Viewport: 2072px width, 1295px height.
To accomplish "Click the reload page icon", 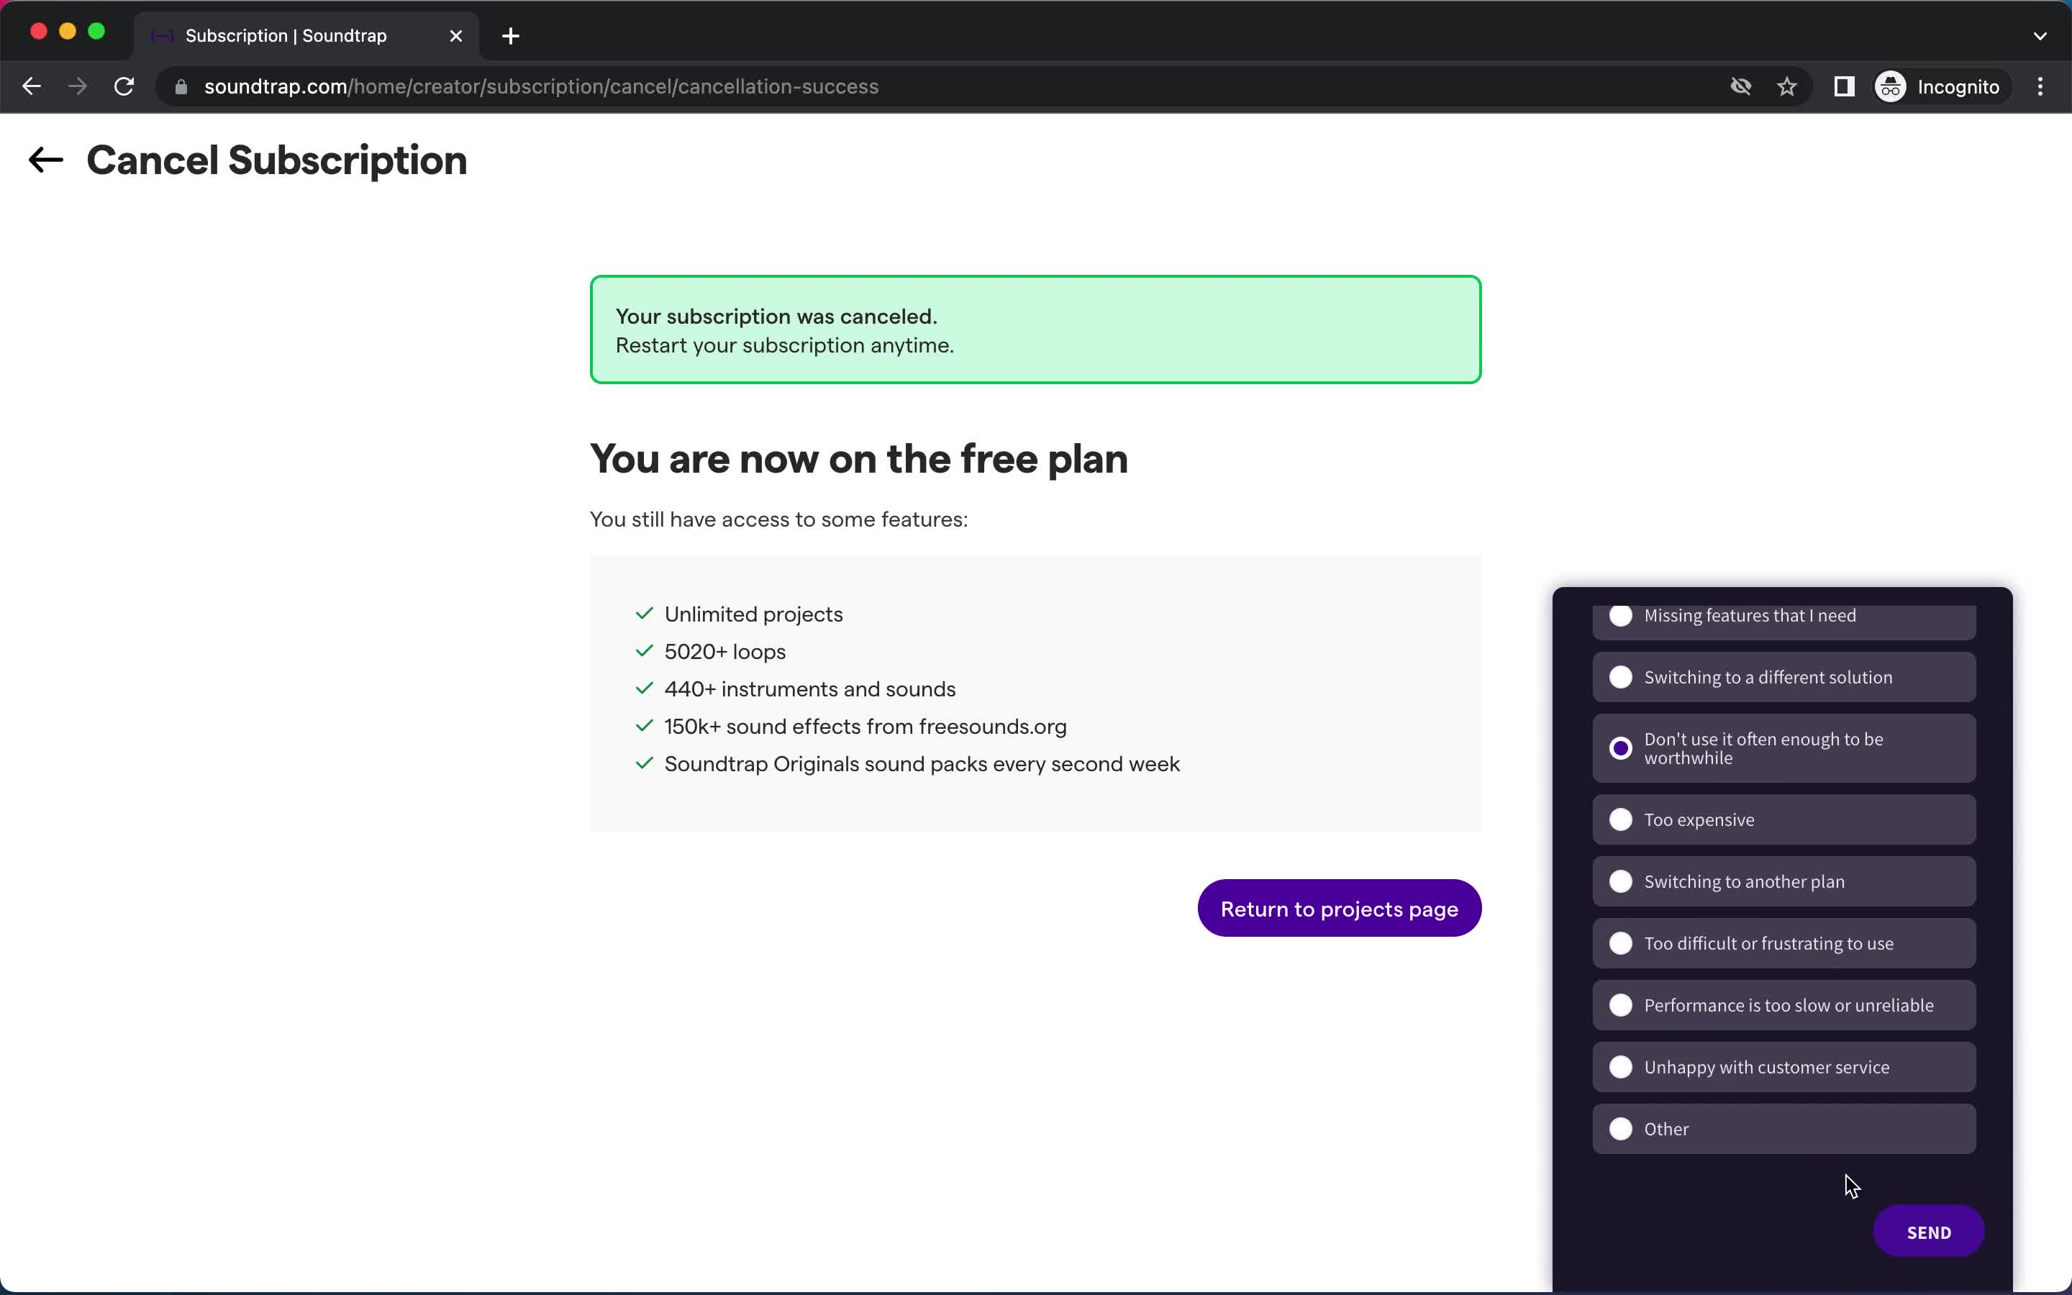I will click(x=124, y=86).
